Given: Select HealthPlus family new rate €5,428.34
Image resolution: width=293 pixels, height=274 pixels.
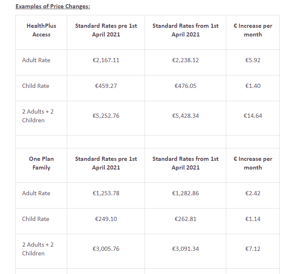Looking at the screenshot, I should 185,116.
